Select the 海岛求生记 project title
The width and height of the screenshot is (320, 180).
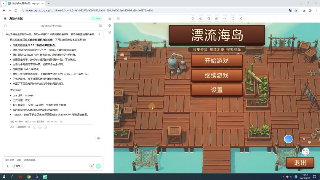pyautogui.click(x=16, y=19)
